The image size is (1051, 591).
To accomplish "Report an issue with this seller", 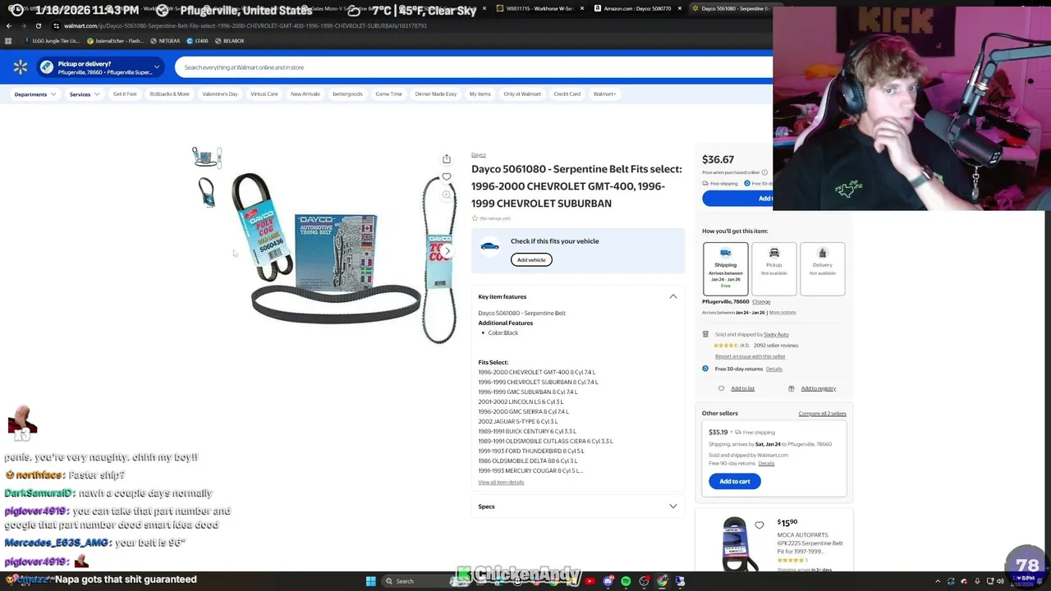I will coord(750,356).
